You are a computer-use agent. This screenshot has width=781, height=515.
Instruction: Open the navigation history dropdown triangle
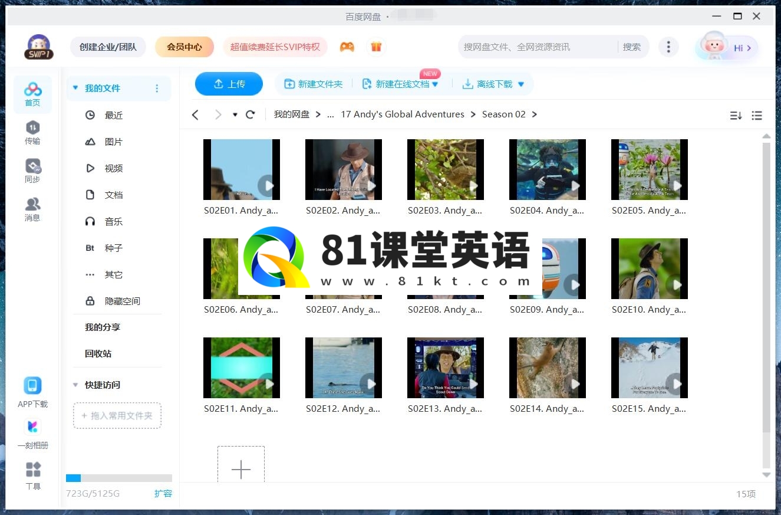point(235,114)
